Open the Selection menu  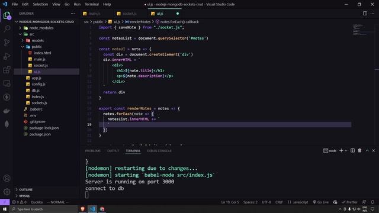(x=40, y=4)
